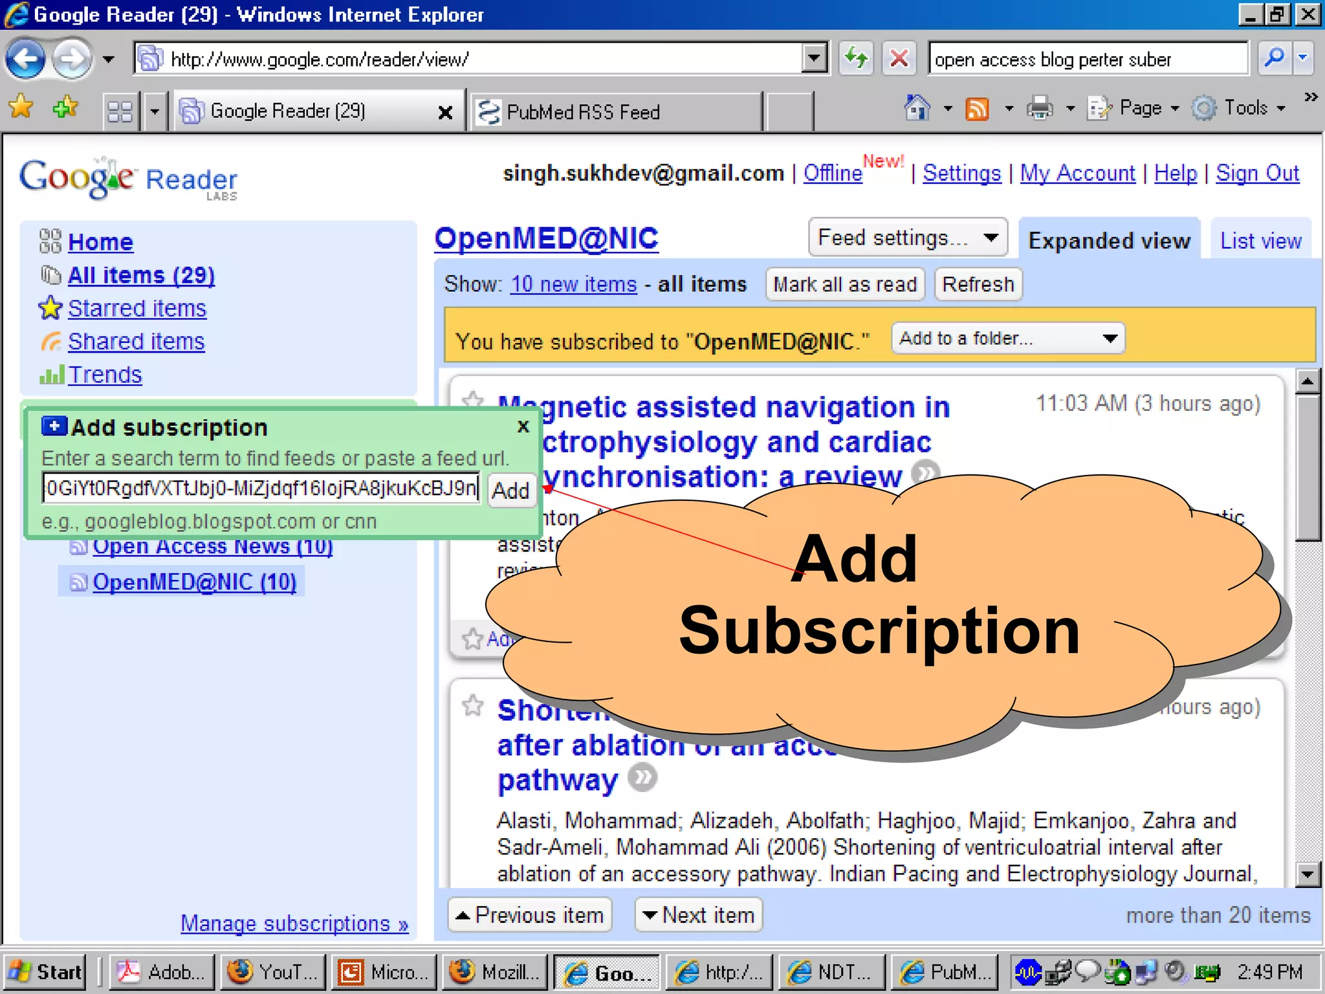Click the Add button for subscription
The width and height of the screenshot is (1325, 994).
click(x=510, y=490)
